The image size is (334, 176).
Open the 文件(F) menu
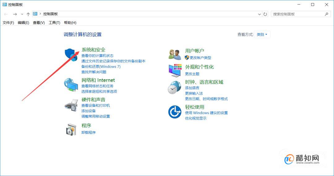pos(8,23)
